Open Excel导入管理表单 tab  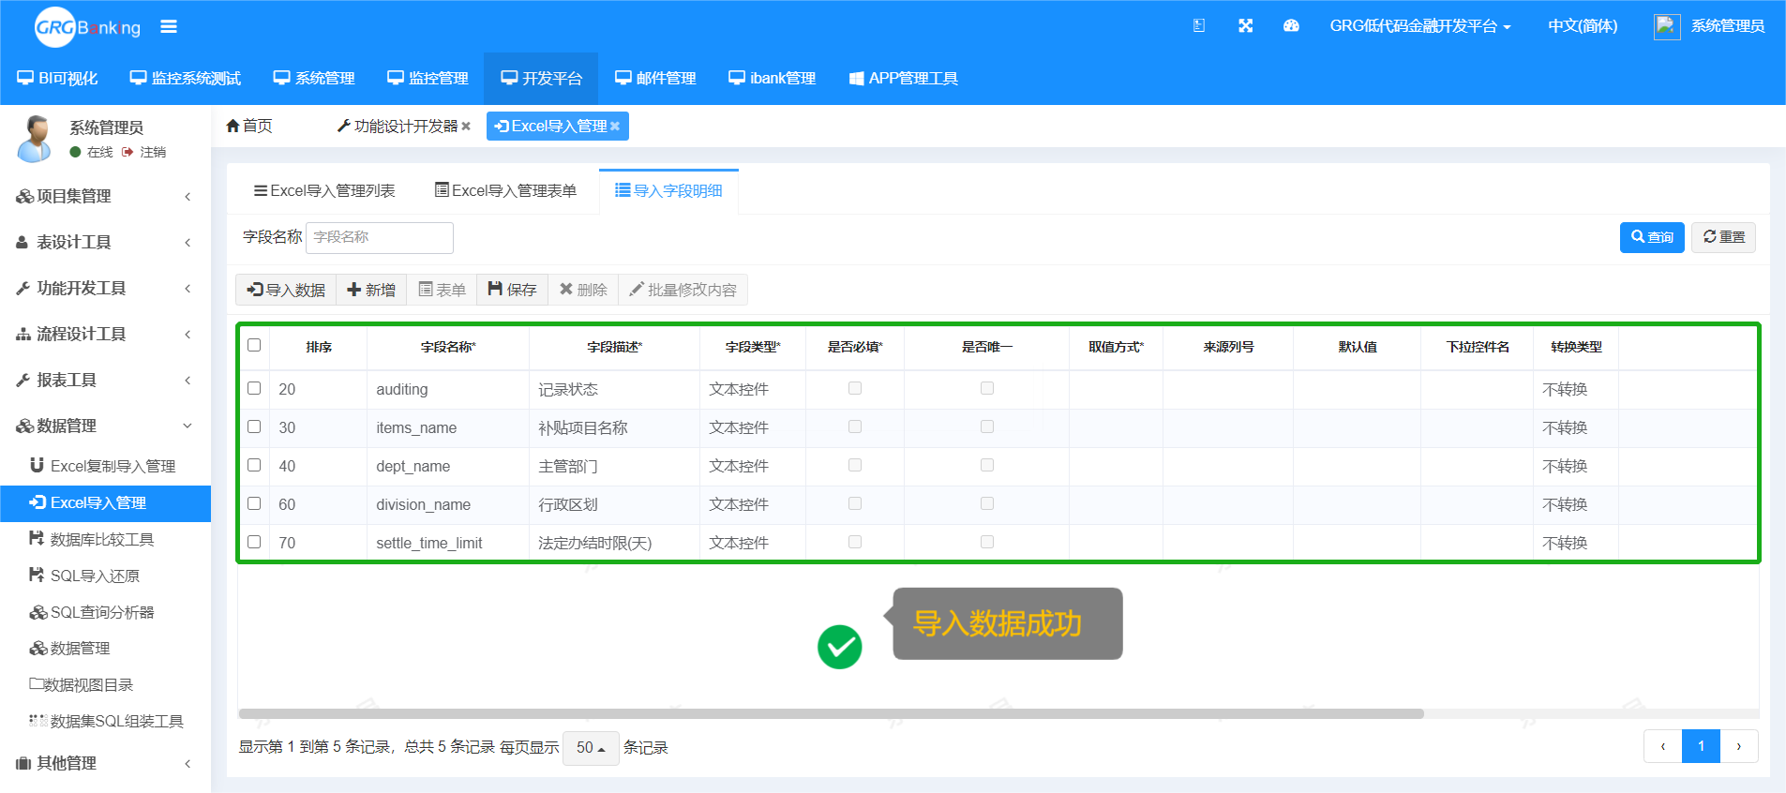coord(505,190)
